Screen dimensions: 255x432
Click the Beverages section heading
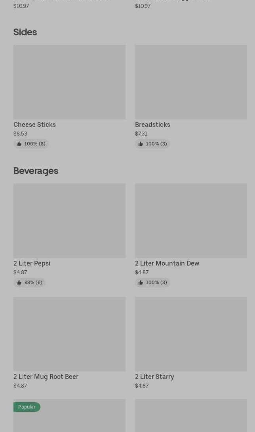pos(36,171)
